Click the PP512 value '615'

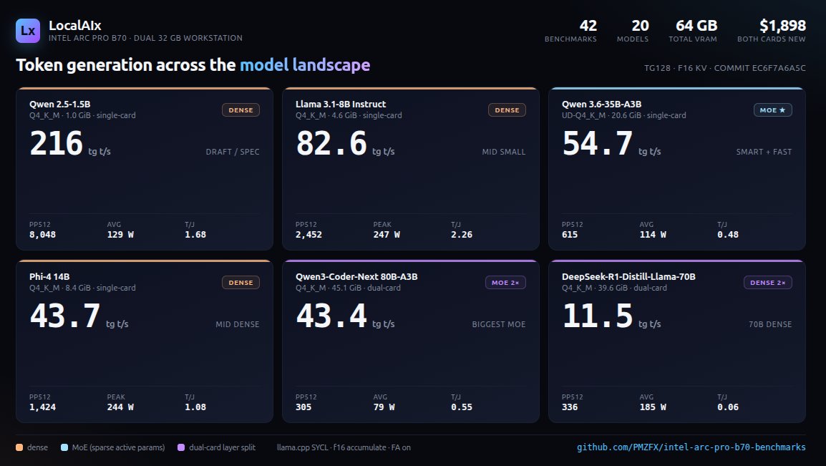pyautogui.click(x=570, y=235)
